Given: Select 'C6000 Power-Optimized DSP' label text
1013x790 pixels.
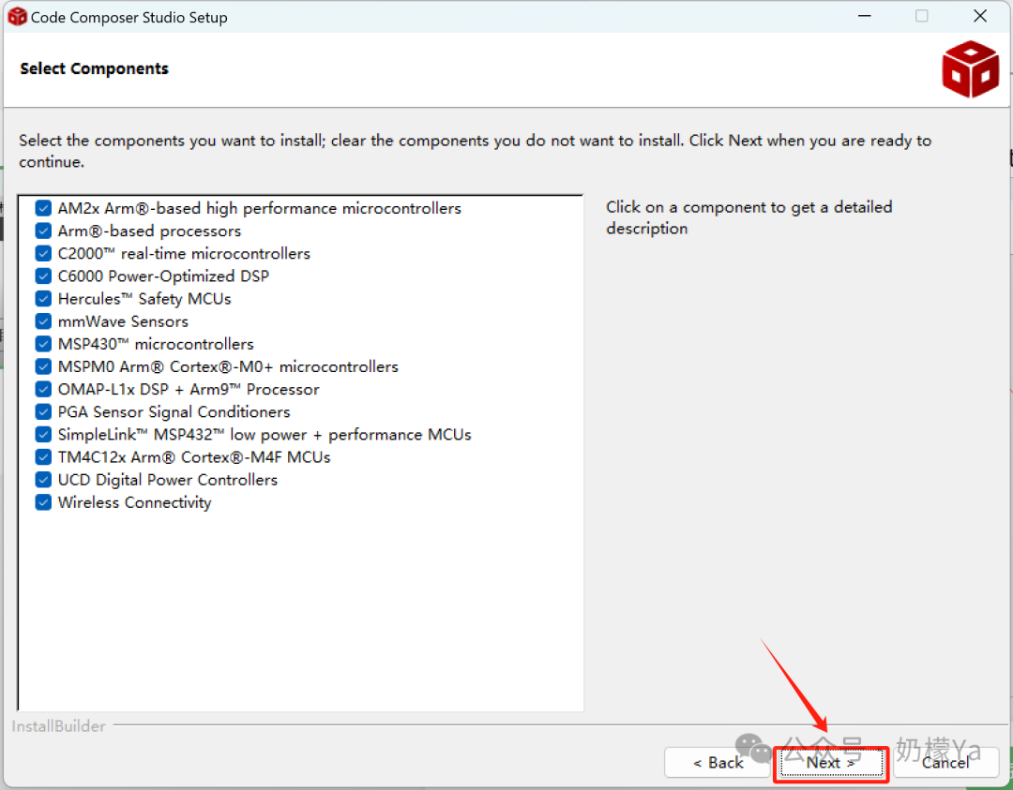Looking at the screenshot, I should point(163,276).
